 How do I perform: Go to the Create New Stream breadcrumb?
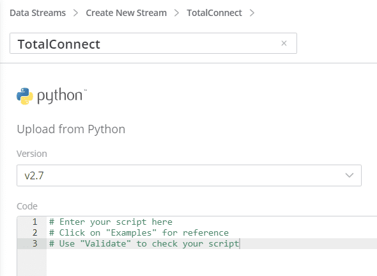click(x=127, y=13)
